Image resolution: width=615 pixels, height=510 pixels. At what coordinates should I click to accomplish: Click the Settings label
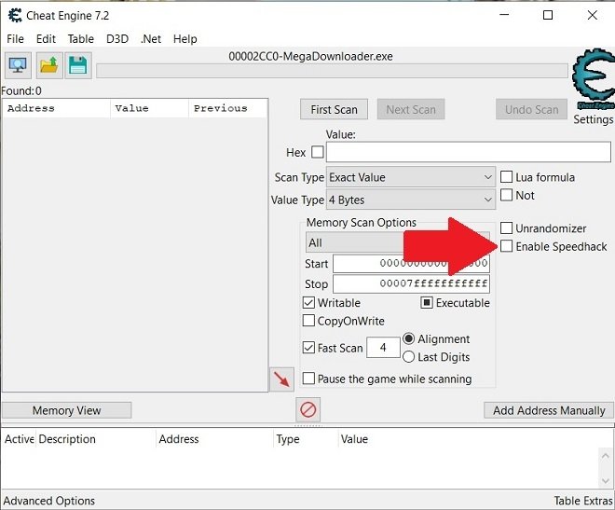[593, 119]
